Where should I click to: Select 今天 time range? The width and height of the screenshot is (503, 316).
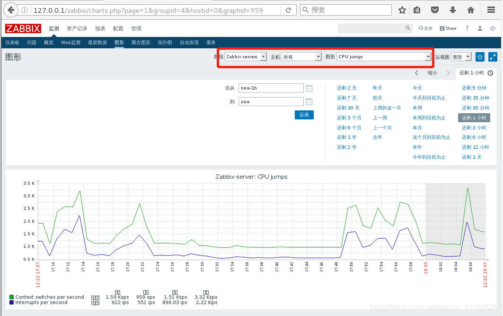417,88
